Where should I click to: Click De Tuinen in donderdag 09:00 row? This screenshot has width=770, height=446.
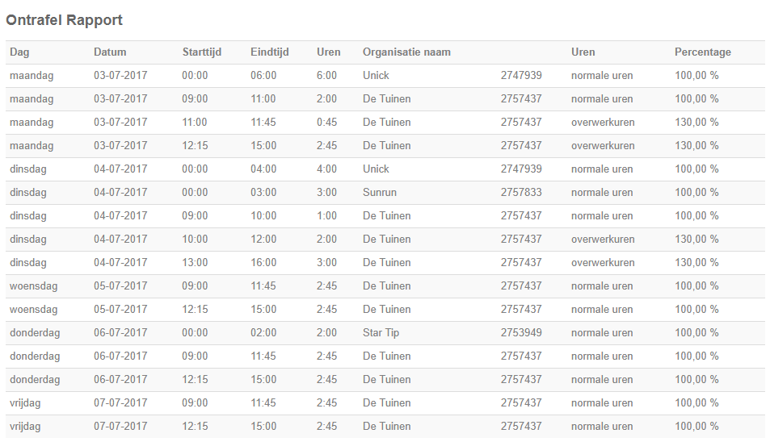tap(386, 356)
